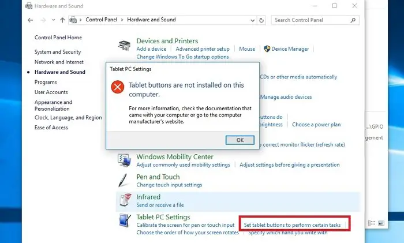Viewport: 404px width, 243px height.
Task: Click CDs or other media automatically link
Action: tap(298, 77)
